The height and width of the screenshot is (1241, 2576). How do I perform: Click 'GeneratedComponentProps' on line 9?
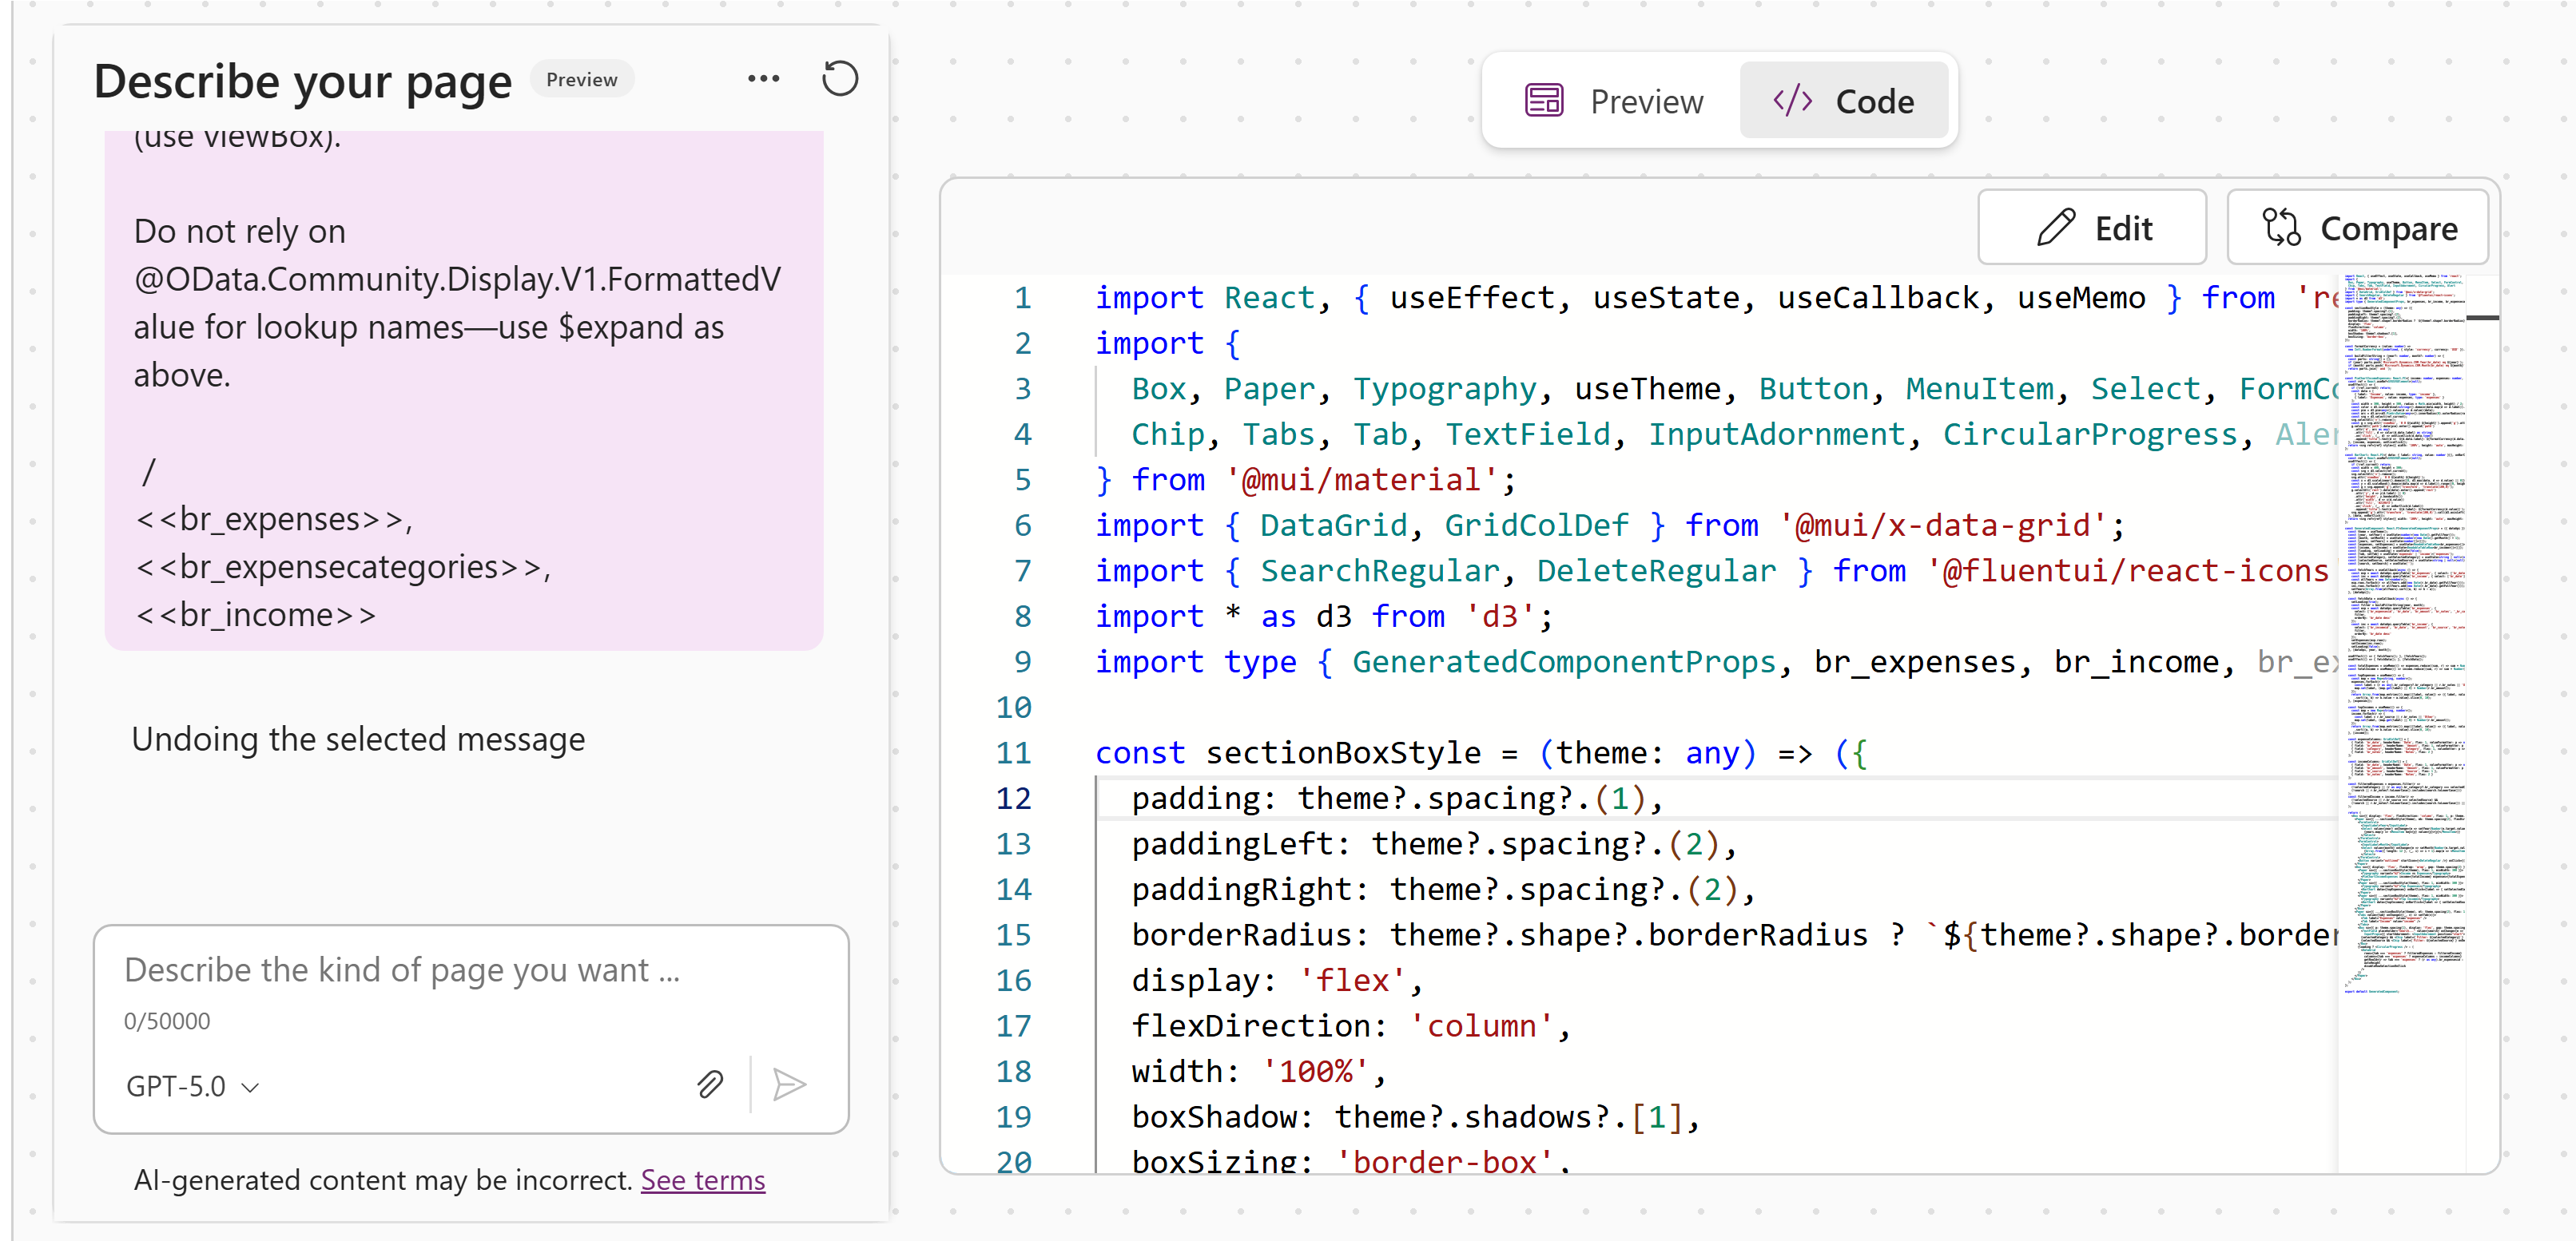pyautogui.click(x=1564, y=661)
